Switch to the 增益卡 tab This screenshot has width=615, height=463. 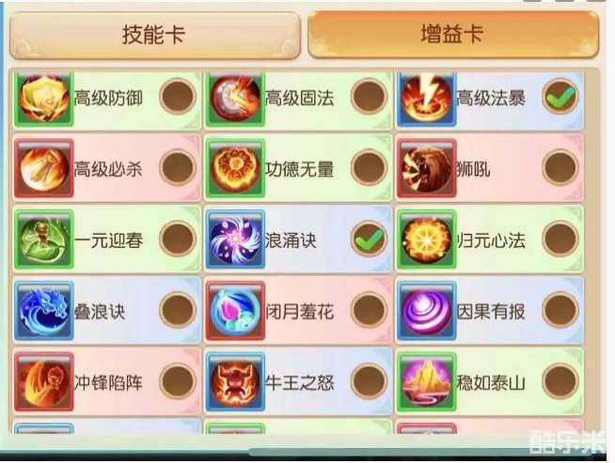point(453,34)
